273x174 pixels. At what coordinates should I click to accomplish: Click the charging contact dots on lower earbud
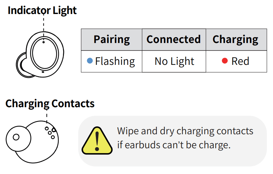click(x=50, y=132)
